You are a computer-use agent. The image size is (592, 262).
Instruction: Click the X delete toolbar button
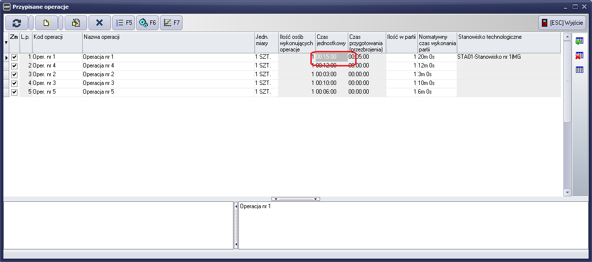100,23
